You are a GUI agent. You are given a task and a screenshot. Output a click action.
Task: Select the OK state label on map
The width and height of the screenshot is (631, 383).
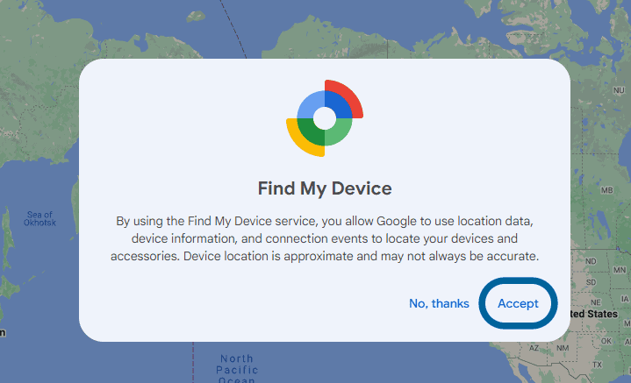[x=606, y=341]
